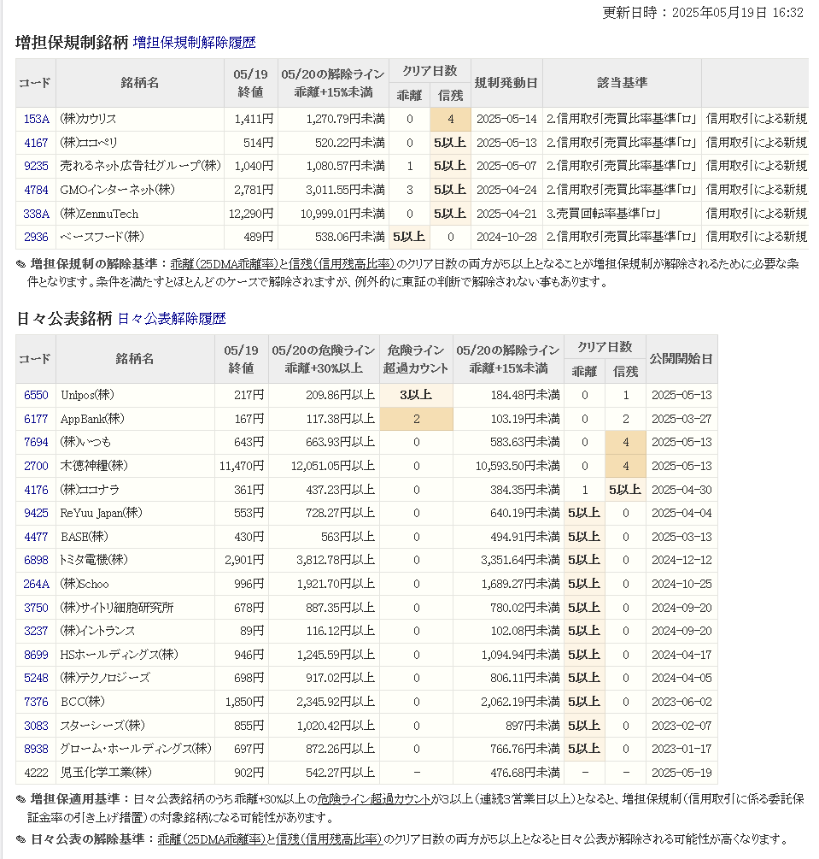Click 信残(信用残高比率) in 増担保規制の解除基準 note
The image size is (819, 859).
pos(342,264)
